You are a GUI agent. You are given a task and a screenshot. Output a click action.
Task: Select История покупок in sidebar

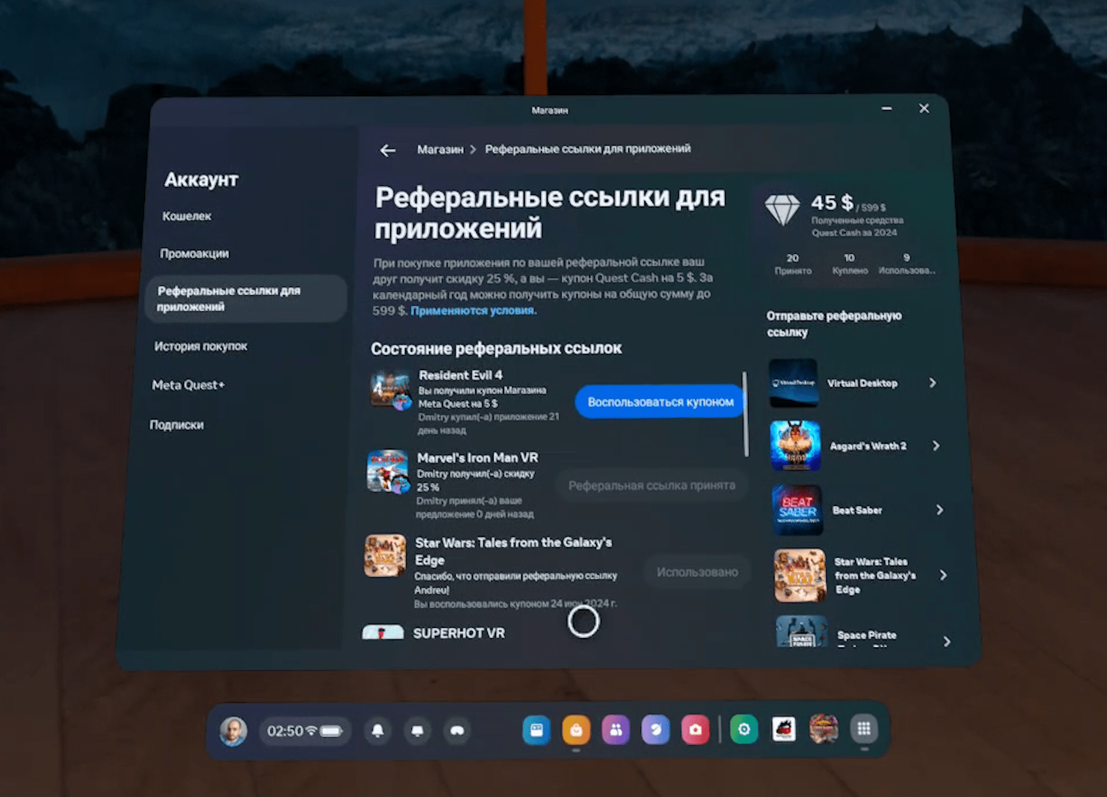coord(201,346)
